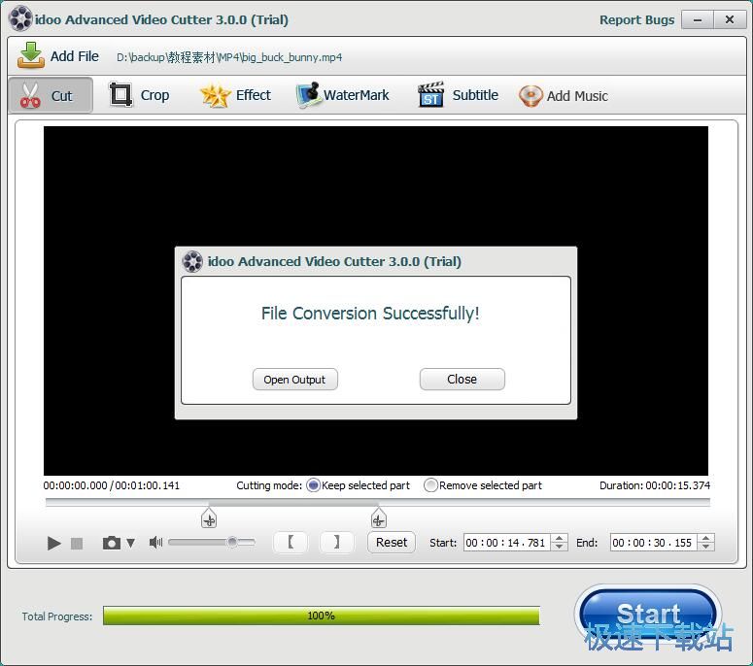Select the Cut scissors icon
The width and height of the screenshot is (753, 666).
tap(30, 95)
